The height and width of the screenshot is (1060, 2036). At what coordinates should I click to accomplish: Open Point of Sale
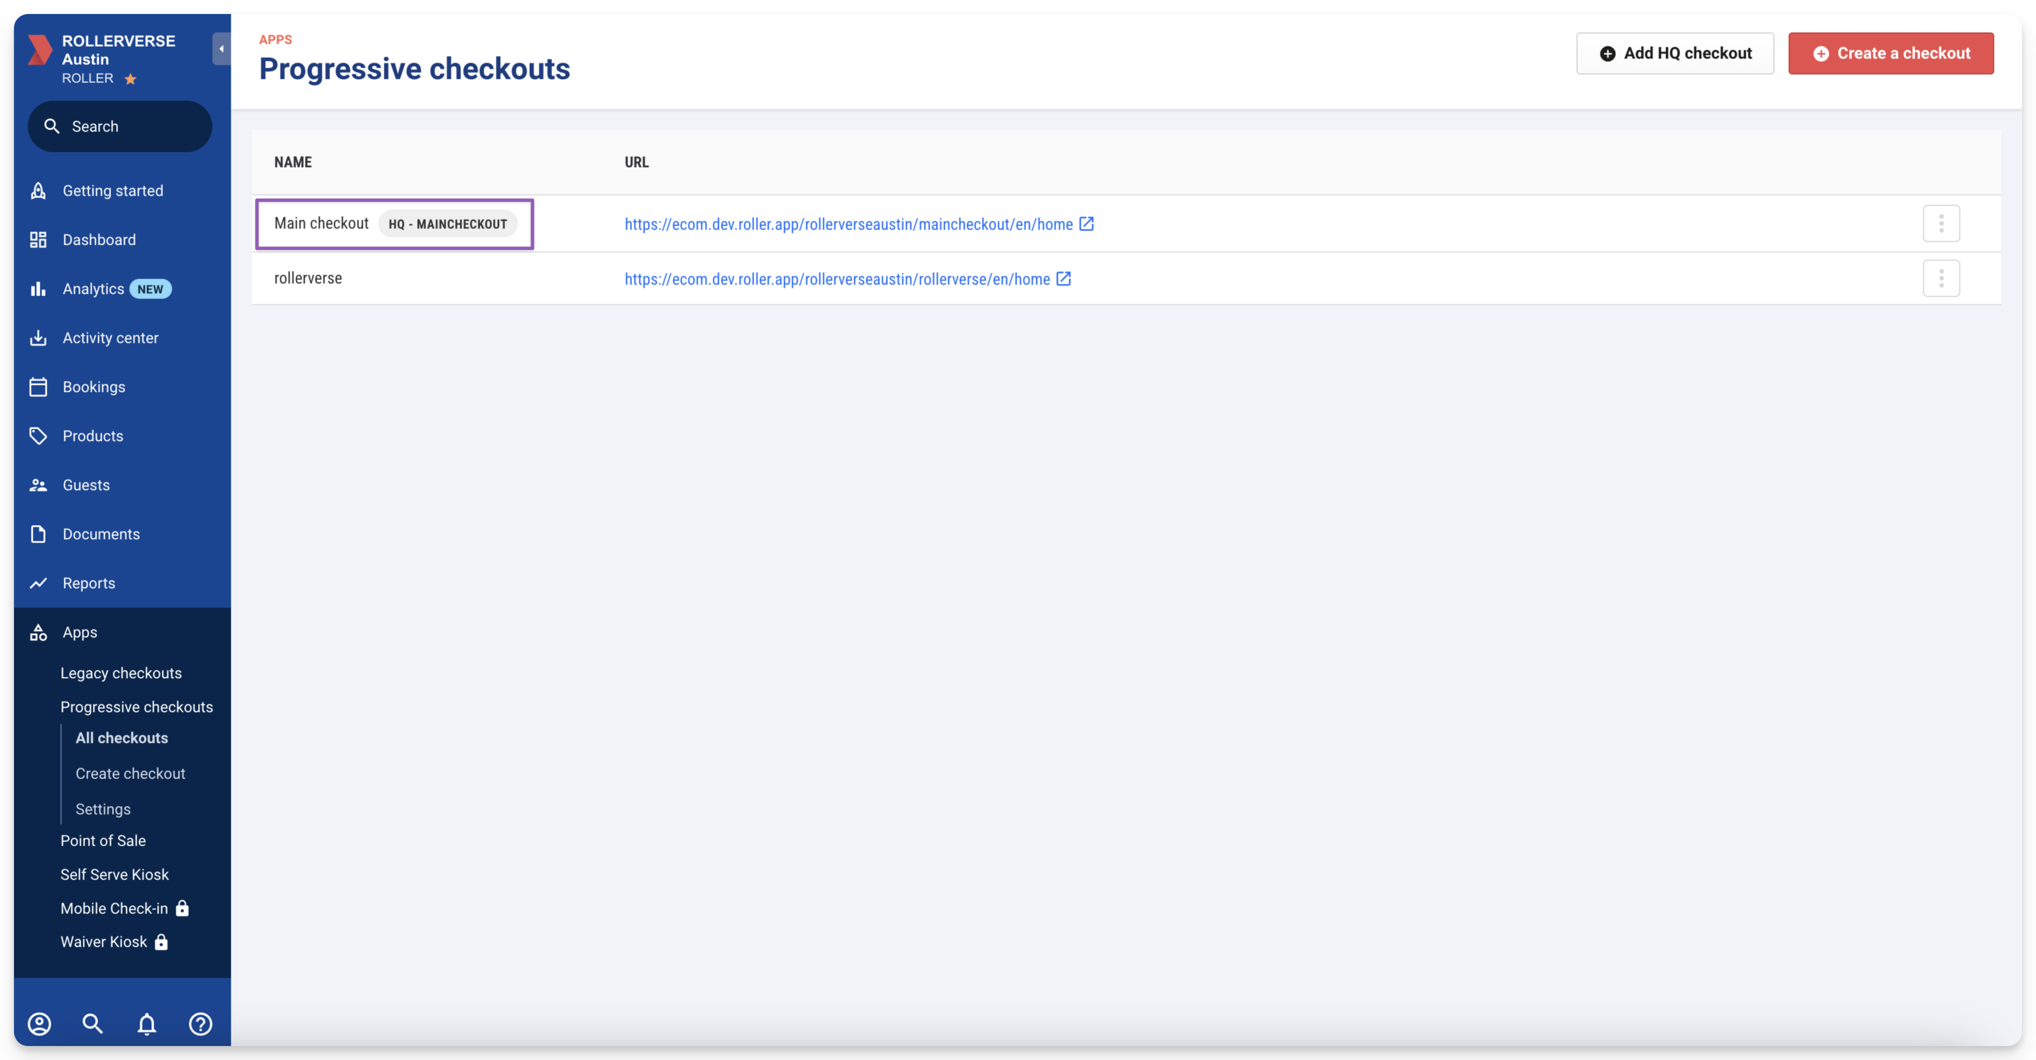click(x=103, y=840)
